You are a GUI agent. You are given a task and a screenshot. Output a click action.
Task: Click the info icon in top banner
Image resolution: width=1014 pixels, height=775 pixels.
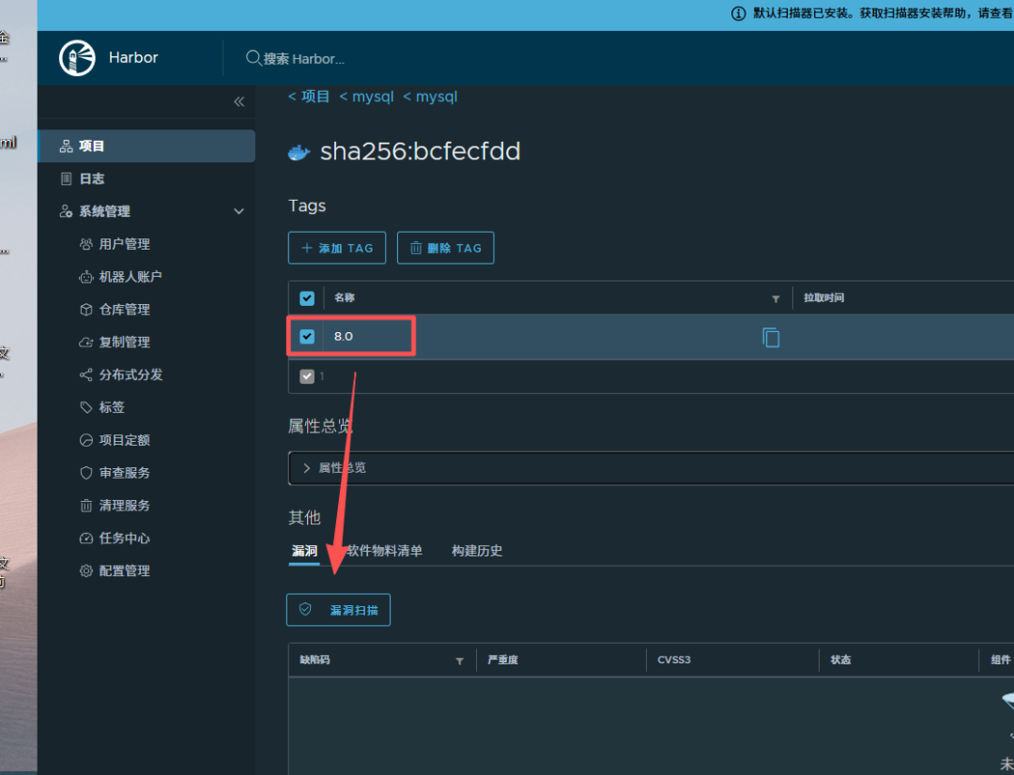click(738, 13)
